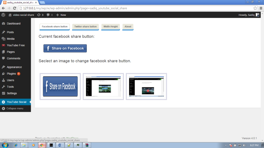
Task: Open the file explorer taskbar icon
Action: point(24,145)
